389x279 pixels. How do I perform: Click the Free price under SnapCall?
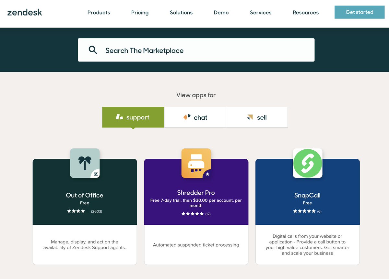(307, 203)
